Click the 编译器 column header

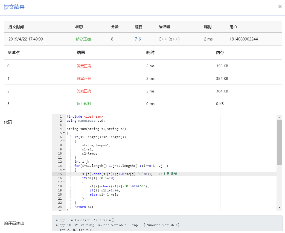pos(164,27)
